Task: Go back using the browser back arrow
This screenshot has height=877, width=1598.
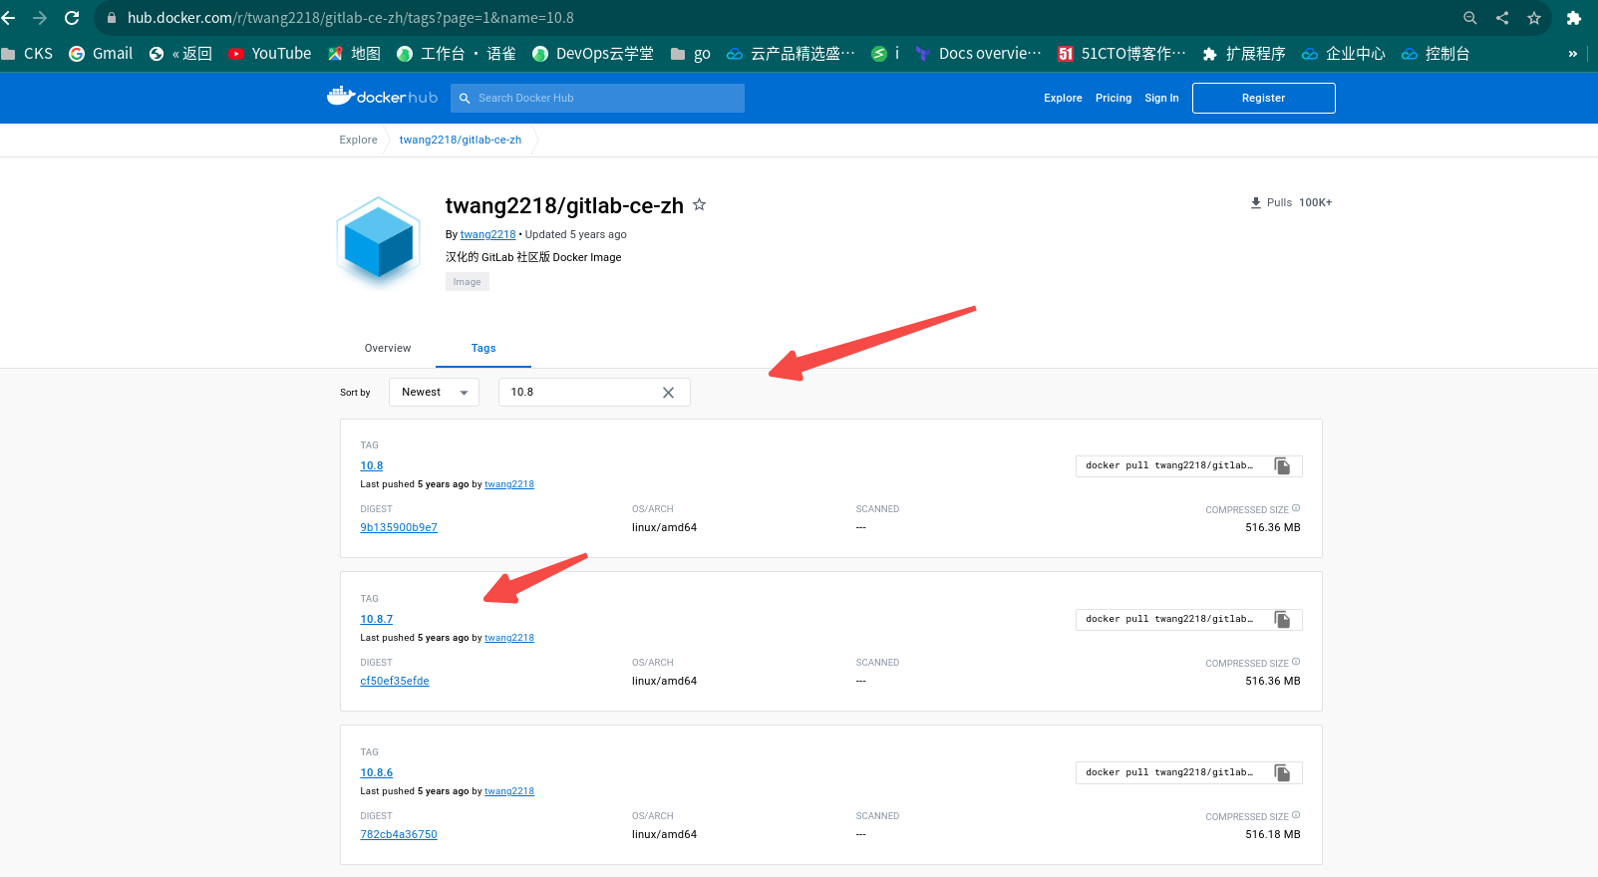Action: pyautogui.click(x=9, y=18)
